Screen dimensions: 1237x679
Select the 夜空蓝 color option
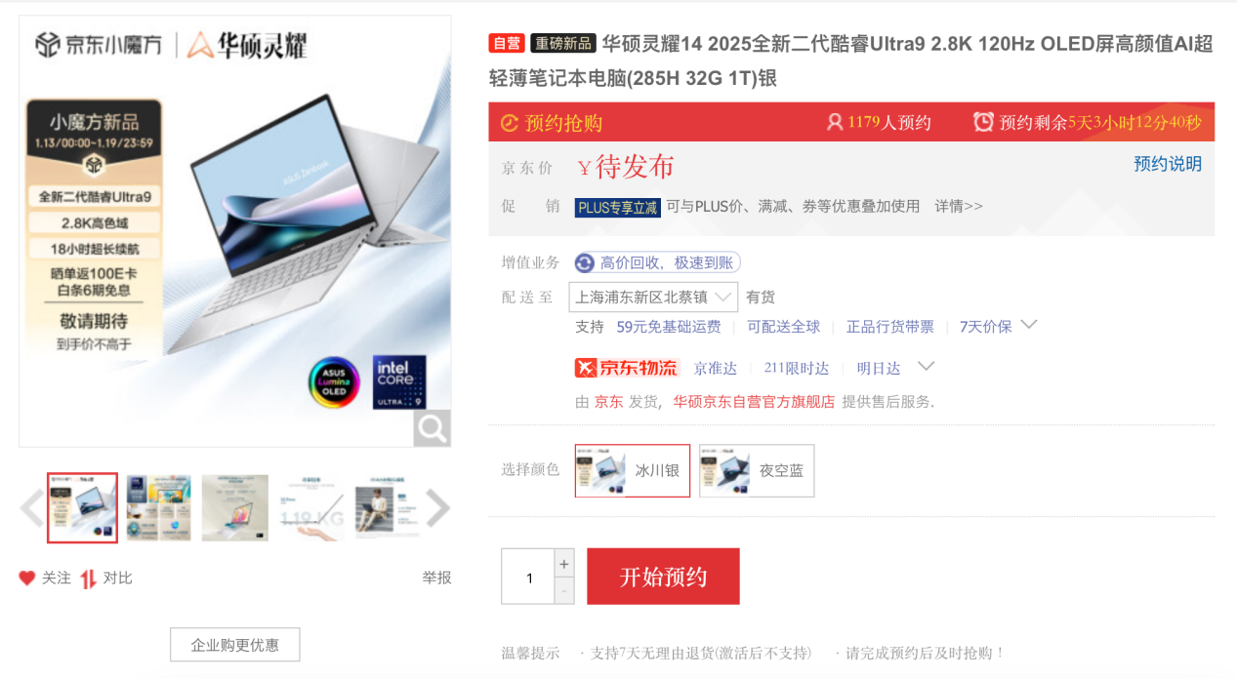(757, 470)
